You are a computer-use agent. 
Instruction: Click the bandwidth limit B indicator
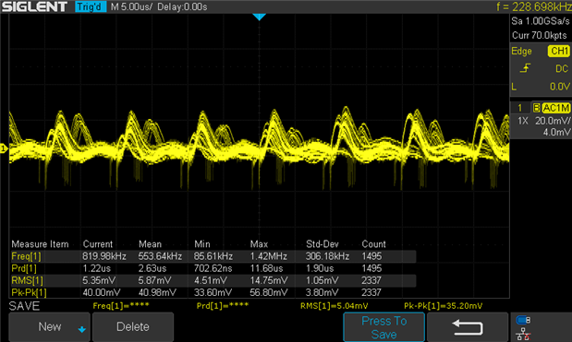536,108
